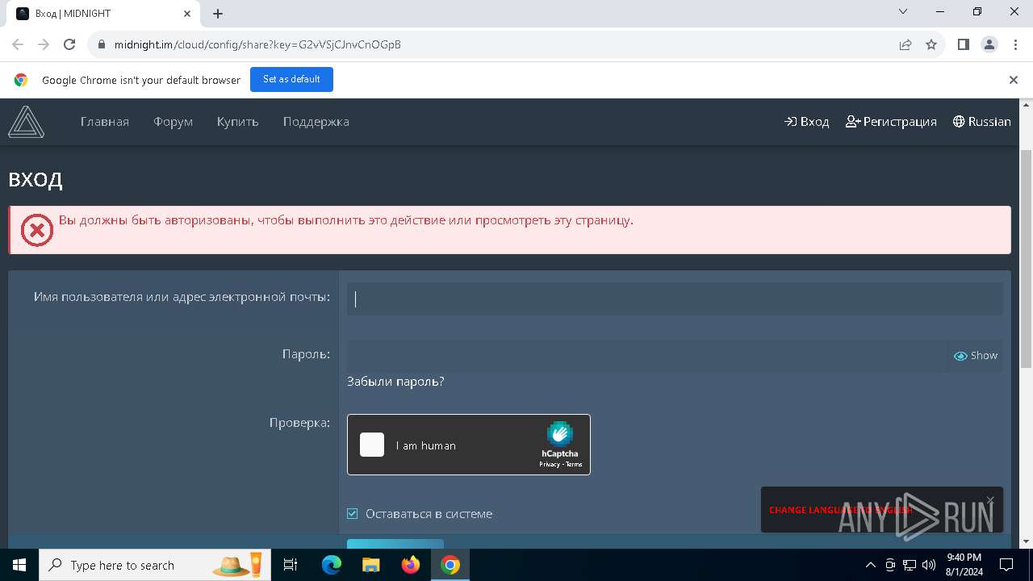Click the page vertical scrollbar
The width and height of the screenshot is (1033, 581).
1027,258
